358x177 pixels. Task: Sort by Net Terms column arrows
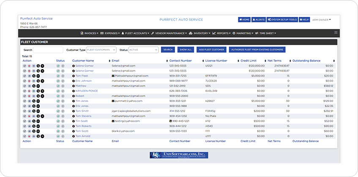point(290,61)
